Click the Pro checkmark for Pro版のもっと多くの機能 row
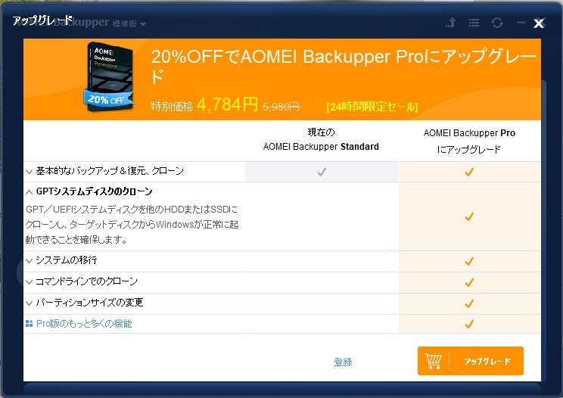This screenshot has height=398, width=563. [x=469, y=324]
